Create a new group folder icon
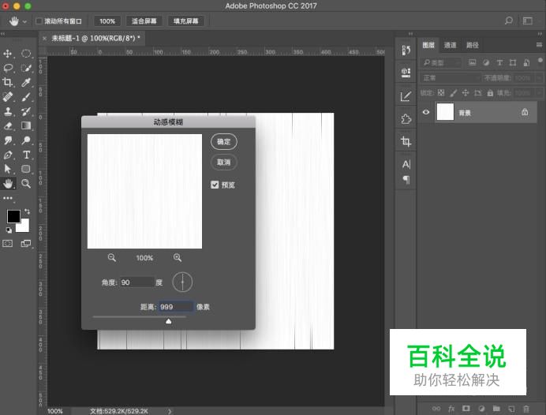 [x=496, y=409]
